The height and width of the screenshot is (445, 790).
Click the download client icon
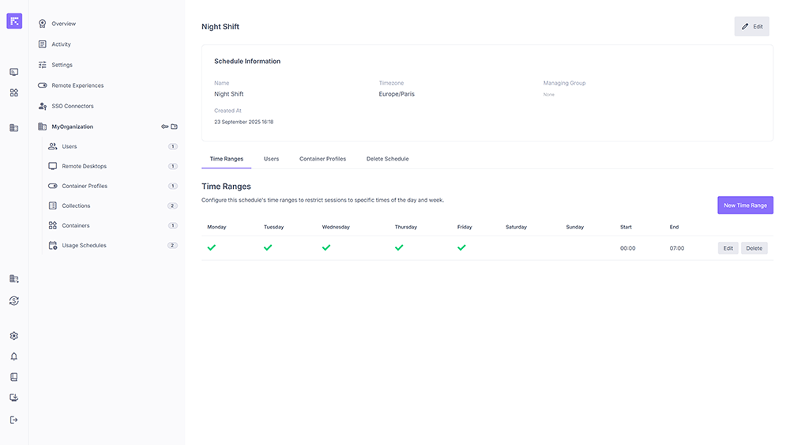point(13,398)
